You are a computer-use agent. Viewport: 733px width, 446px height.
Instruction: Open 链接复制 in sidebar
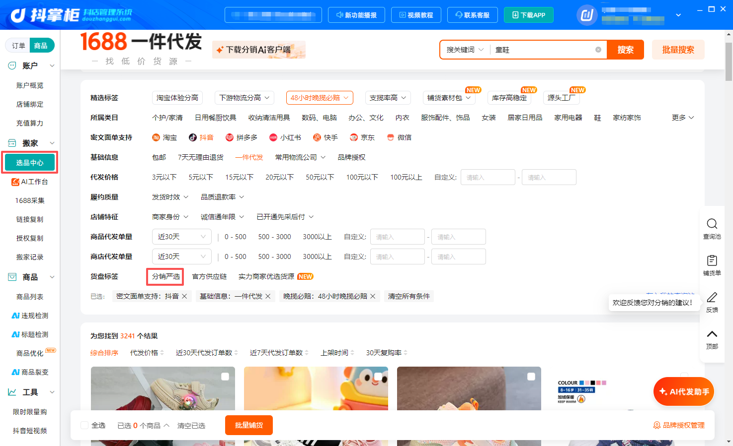tap(30, 219)
